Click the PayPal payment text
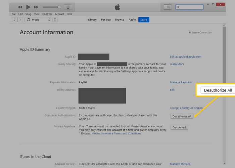 tap(83, 82)
